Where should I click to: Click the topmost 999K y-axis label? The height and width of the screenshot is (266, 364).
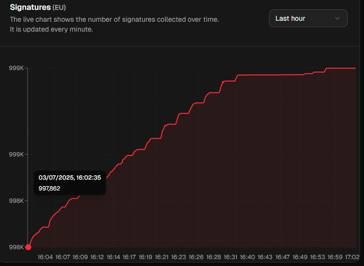click(x=16, y=68)
